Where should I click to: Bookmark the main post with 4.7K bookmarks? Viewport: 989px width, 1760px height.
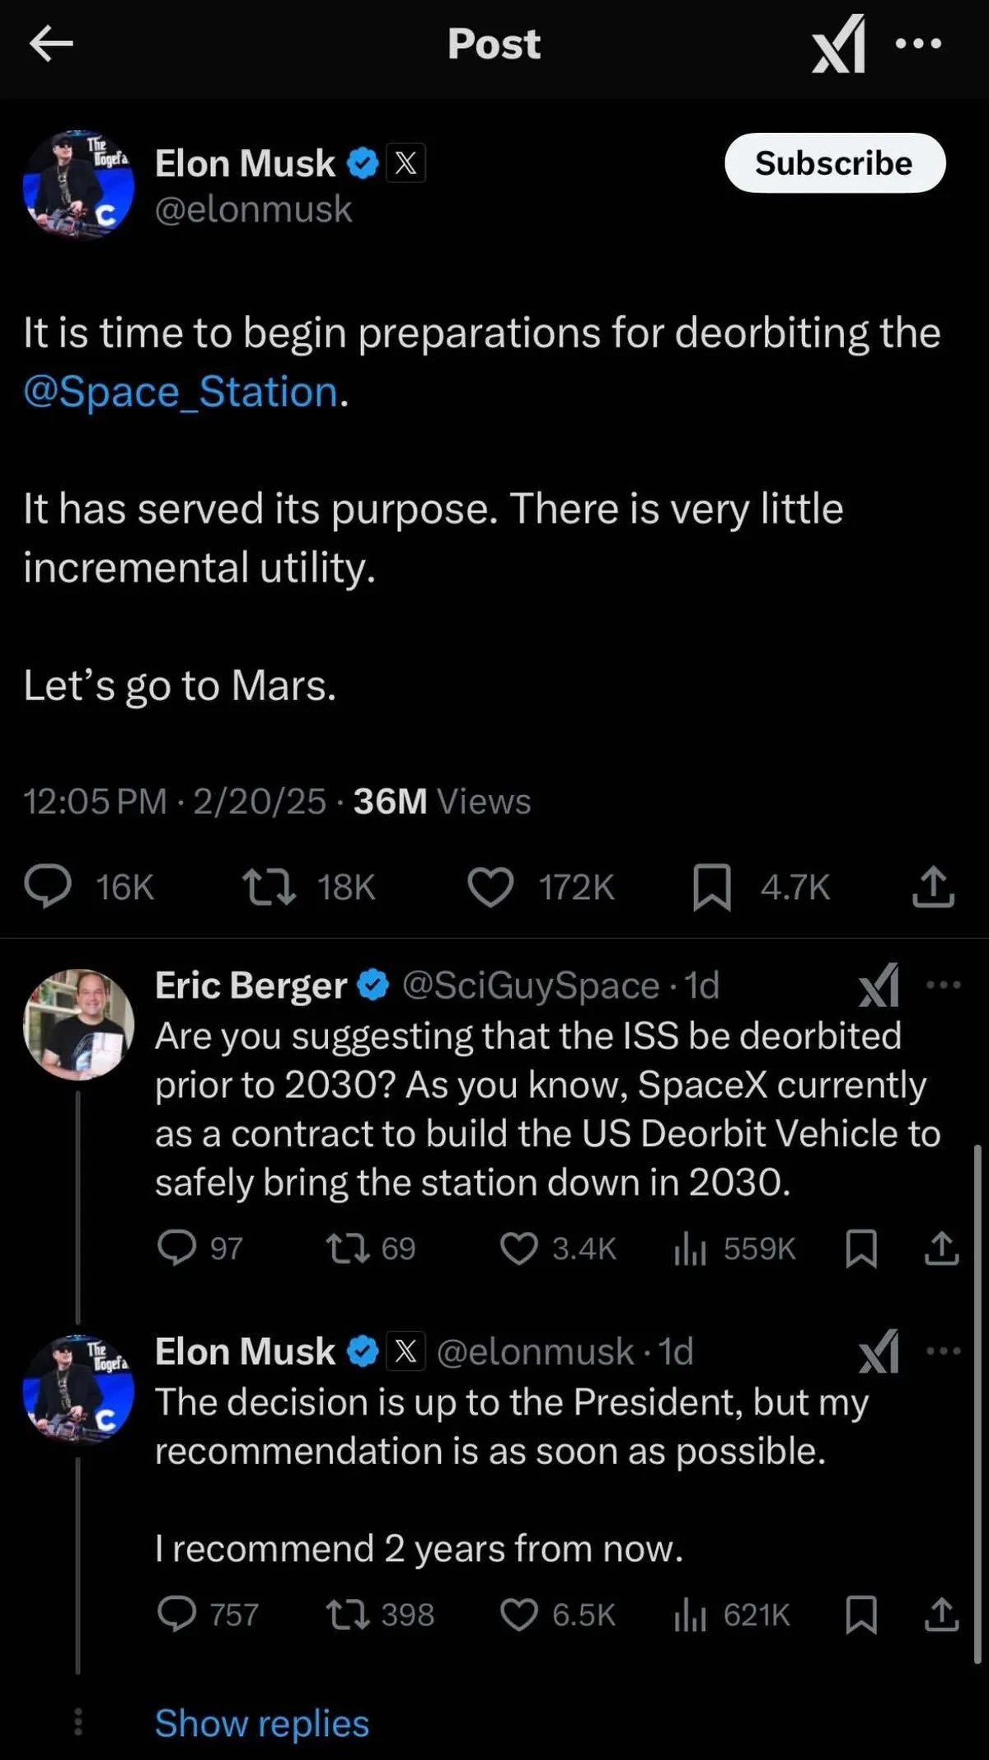click(x=712, y=887)
